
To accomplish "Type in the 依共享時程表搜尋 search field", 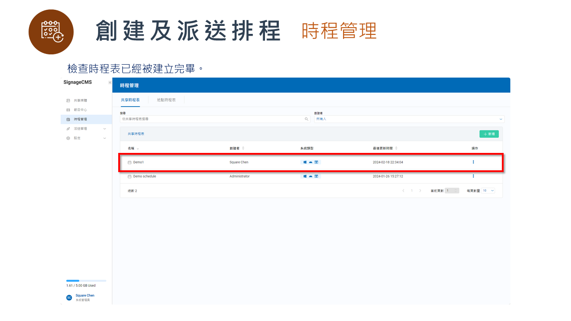I will (x=210, y=119).
